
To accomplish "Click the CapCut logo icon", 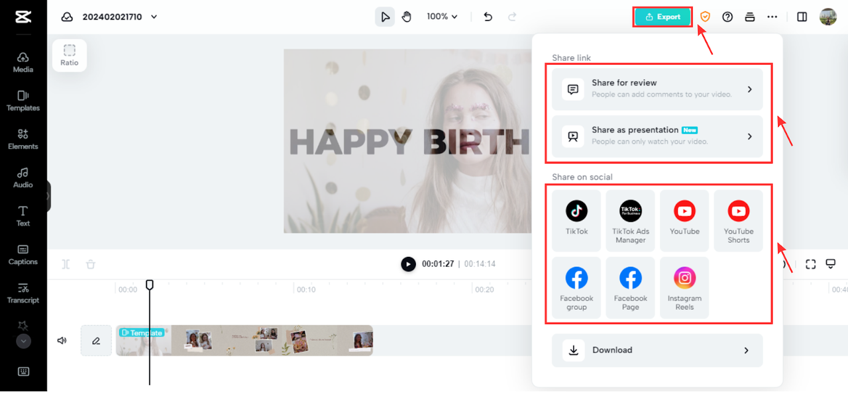I will pos(23,17).
